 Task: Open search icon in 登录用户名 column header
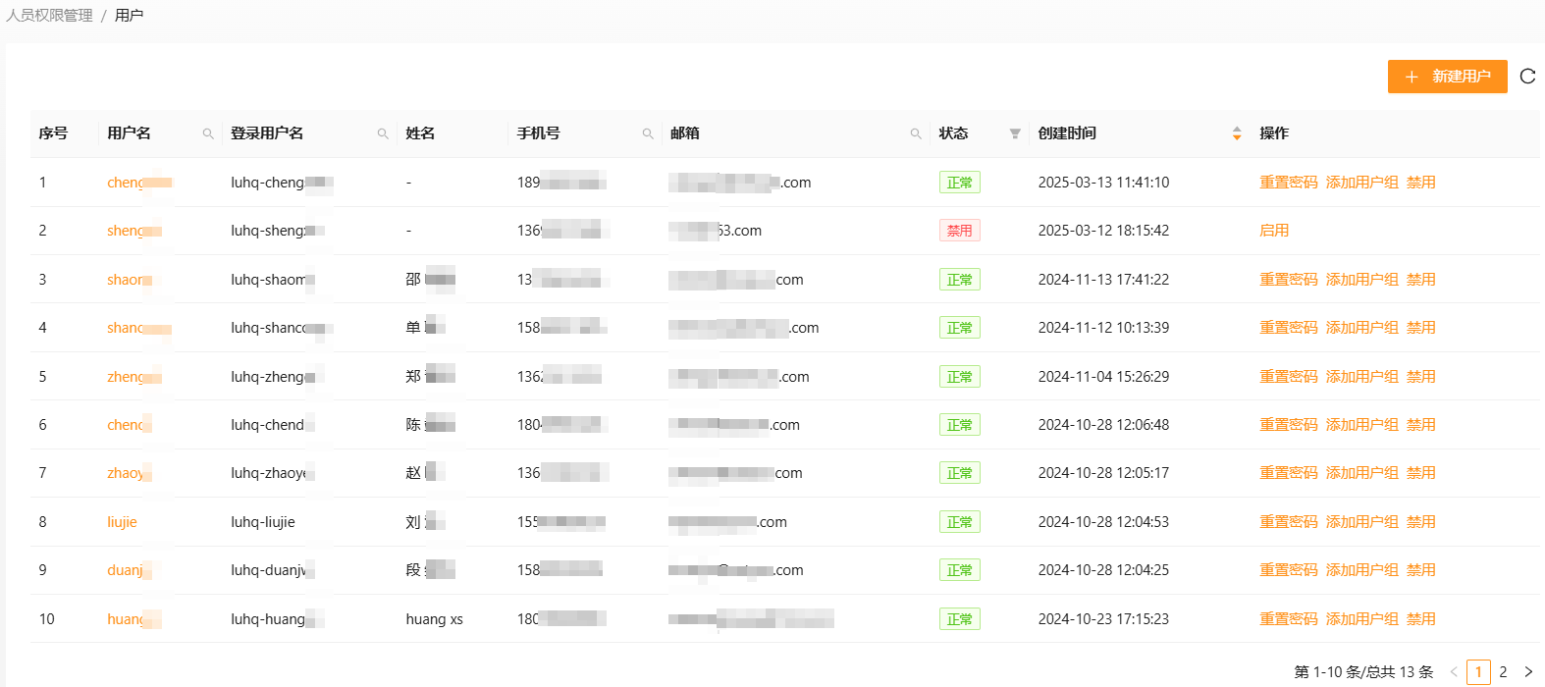[x=383, y=134]
